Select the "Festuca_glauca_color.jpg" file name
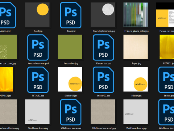 pyautogui.click(x=136, y=31)
